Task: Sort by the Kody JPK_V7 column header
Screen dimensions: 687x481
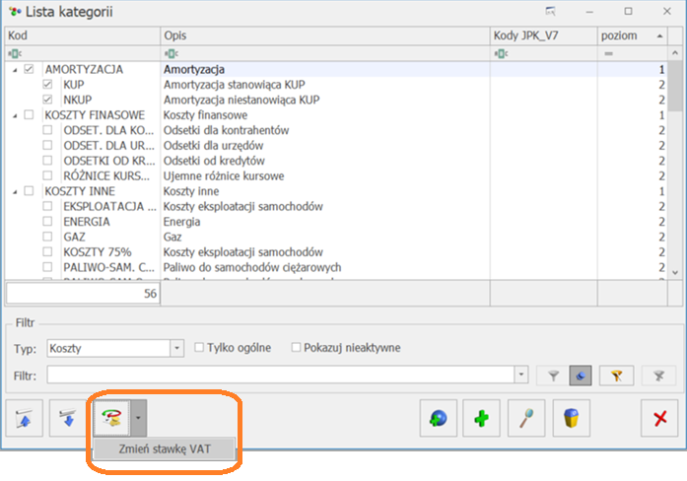Action: click(544, 35)
